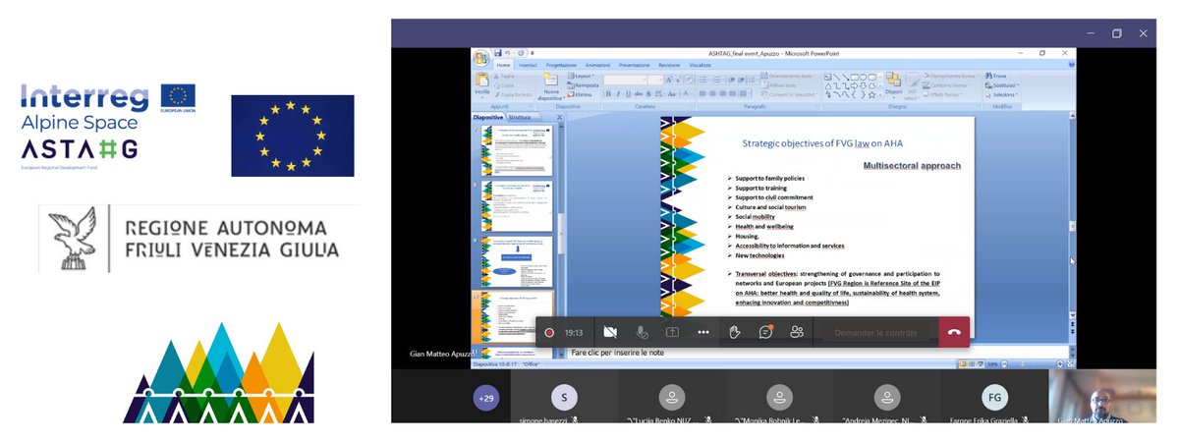Toggle Italic formatting

[x=618, y=93]
